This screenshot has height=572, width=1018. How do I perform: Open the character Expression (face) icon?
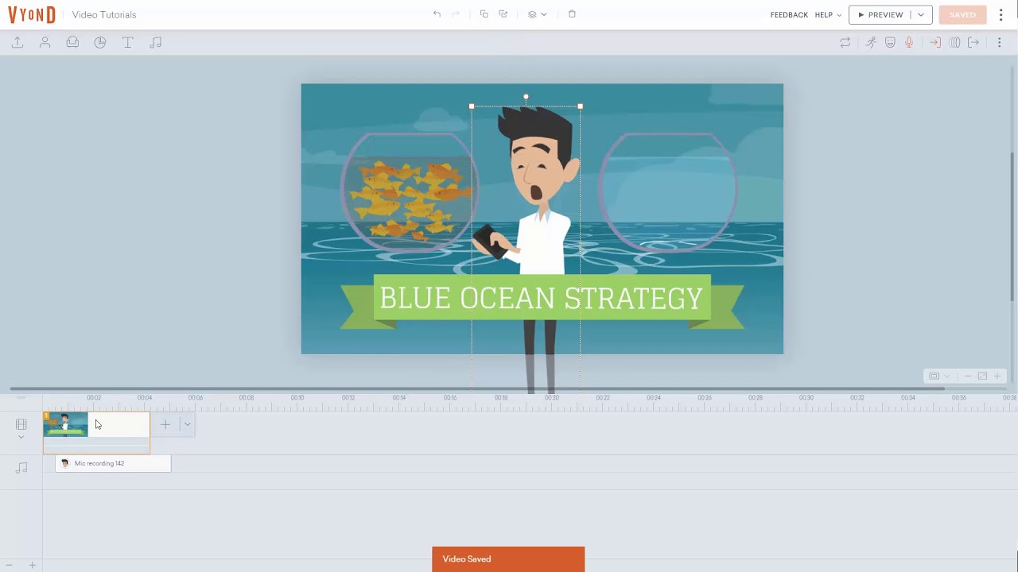[890, 43]
